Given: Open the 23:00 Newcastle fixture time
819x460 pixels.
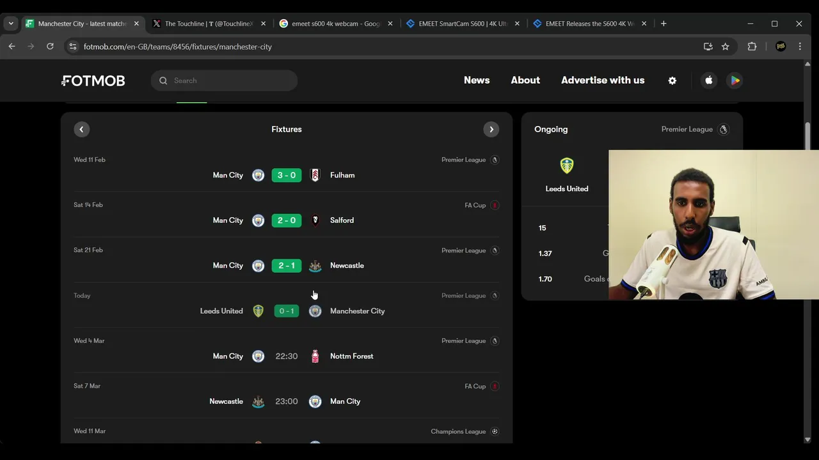Looking at the screenshot, I should (287, 401).
